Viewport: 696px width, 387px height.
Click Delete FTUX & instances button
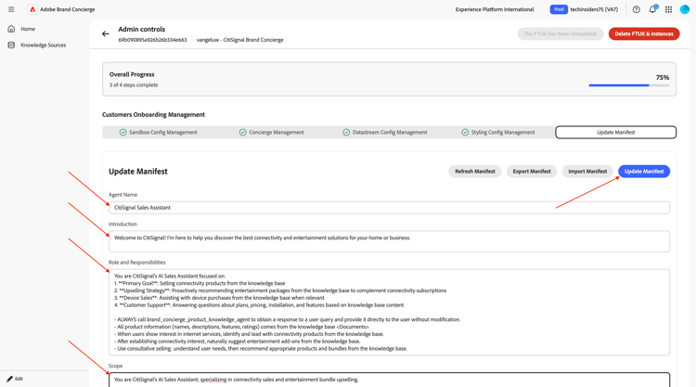[644, 33]
